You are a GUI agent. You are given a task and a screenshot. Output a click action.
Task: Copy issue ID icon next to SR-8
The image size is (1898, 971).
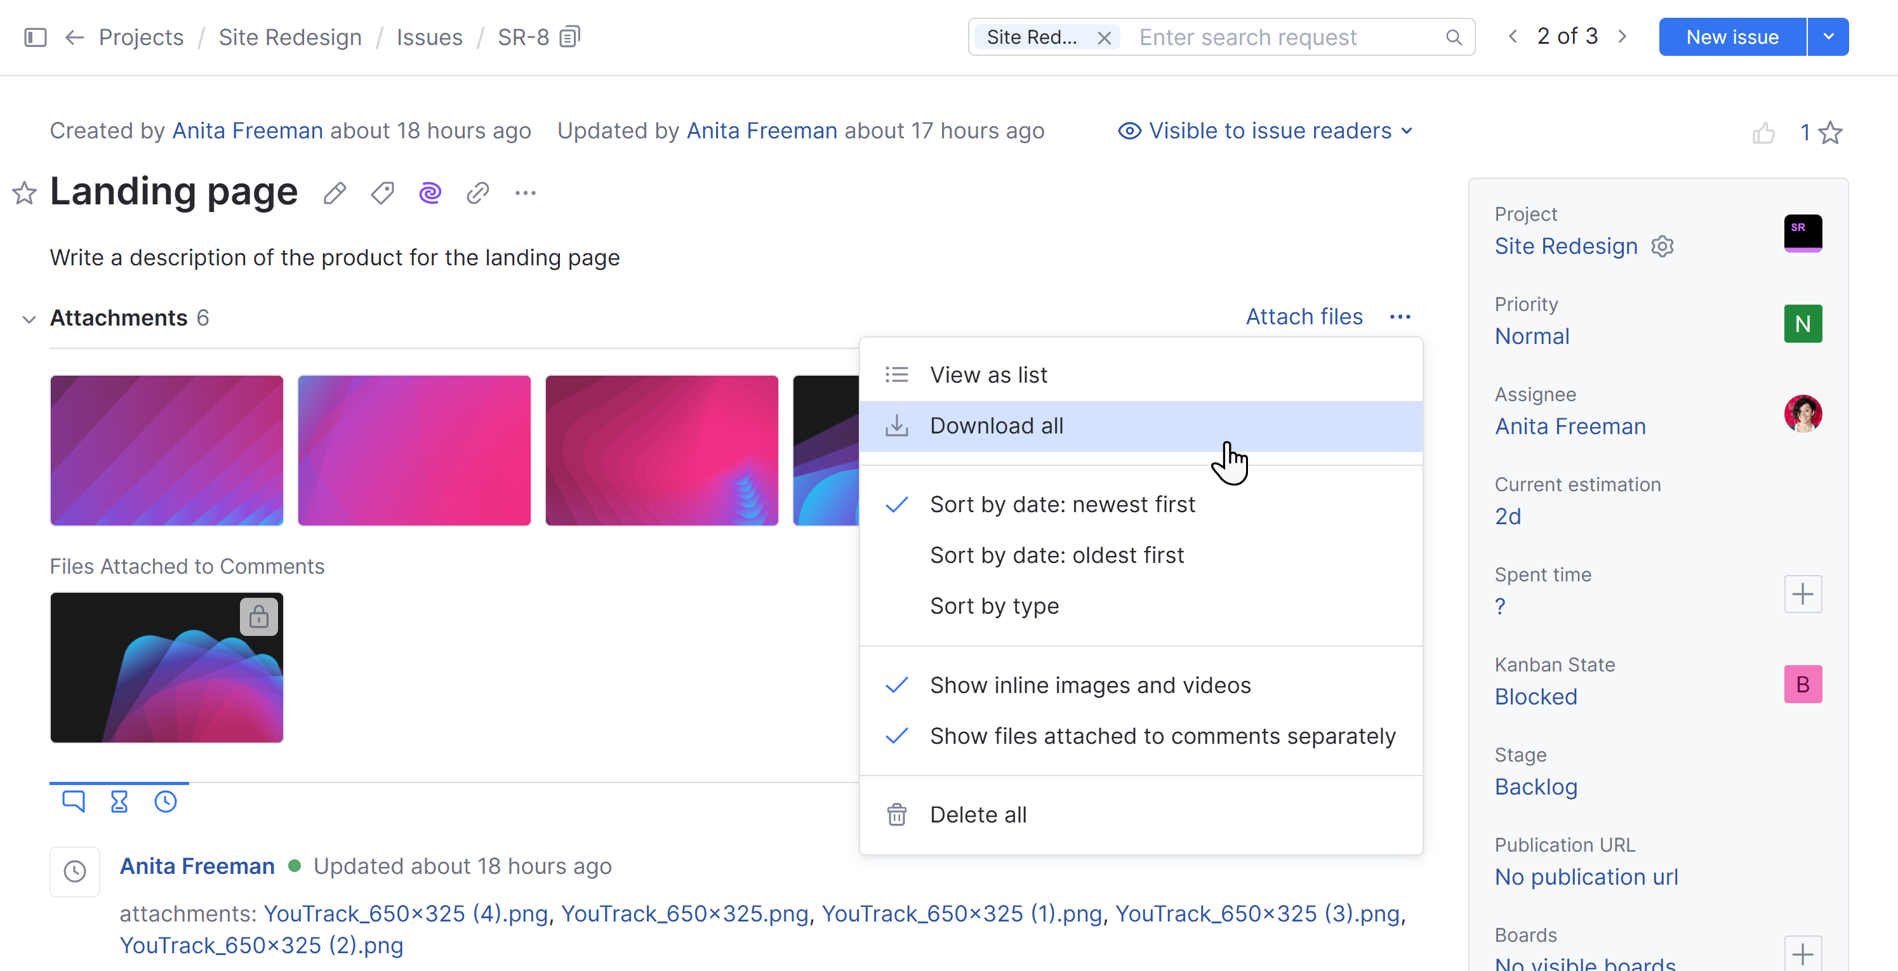(x=570, y=37)
